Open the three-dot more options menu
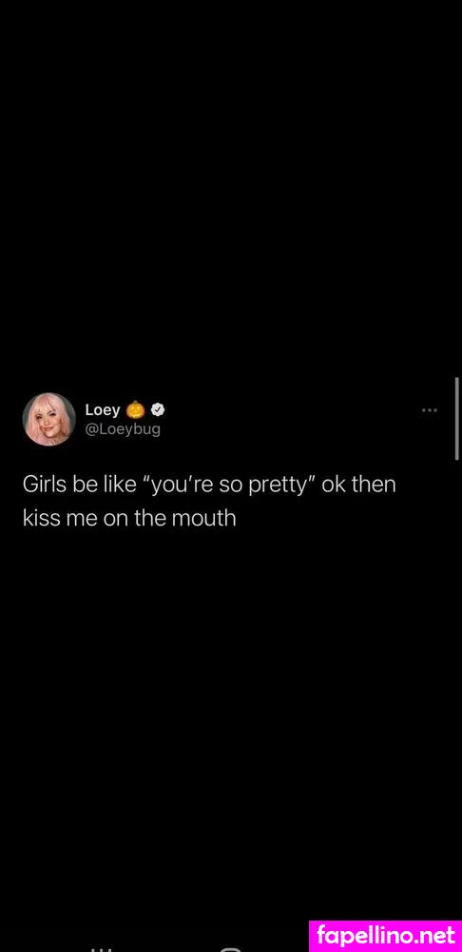Viewport: 462px width, 952px height. click(x=430, y=411)
